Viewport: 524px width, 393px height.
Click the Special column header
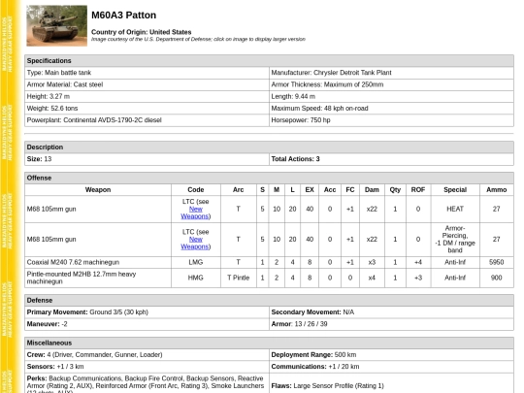tap(455, 190)
